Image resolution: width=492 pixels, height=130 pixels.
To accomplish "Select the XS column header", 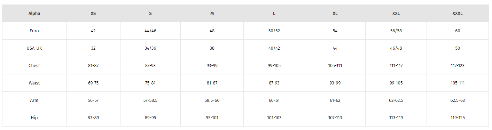I will point(93,14).
